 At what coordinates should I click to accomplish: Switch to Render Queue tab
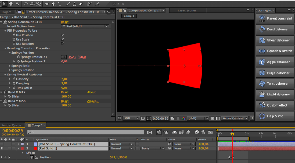point(11,125)
